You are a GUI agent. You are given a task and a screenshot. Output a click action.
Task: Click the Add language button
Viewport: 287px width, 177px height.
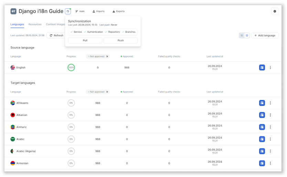pos(265,36)
